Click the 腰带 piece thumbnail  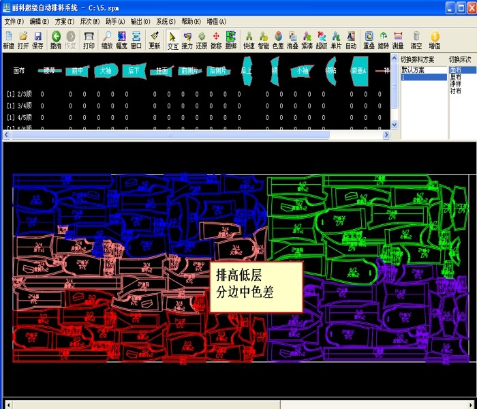click(50, 71)
